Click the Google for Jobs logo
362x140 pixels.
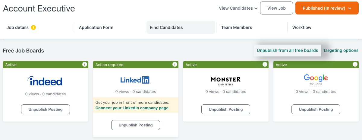click(316, 80)
